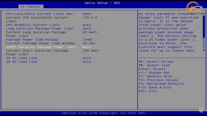Click the 154 Watt value
Screen dimensions: 207x116
click(x=91, y=50)
